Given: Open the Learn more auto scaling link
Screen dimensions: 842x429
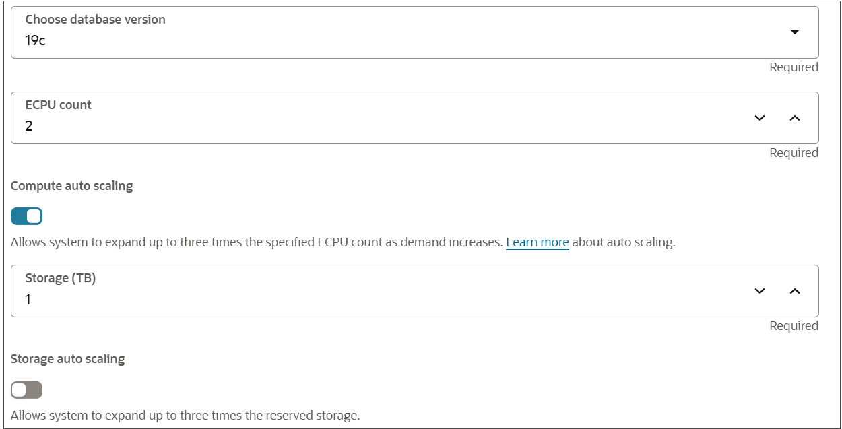Looking at the screenshot, I should click(537, 242).
